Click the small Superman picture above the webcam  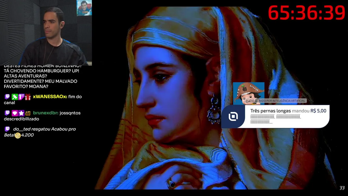(x=84, y=8)
